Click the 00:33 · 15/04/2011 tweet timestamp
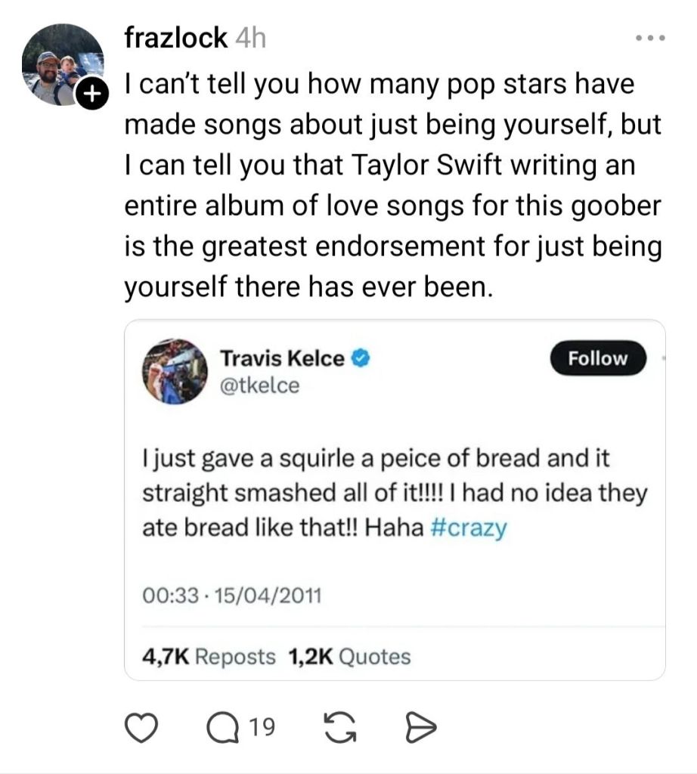The width and height of the screenshot is (697, 774). (233, 596)
